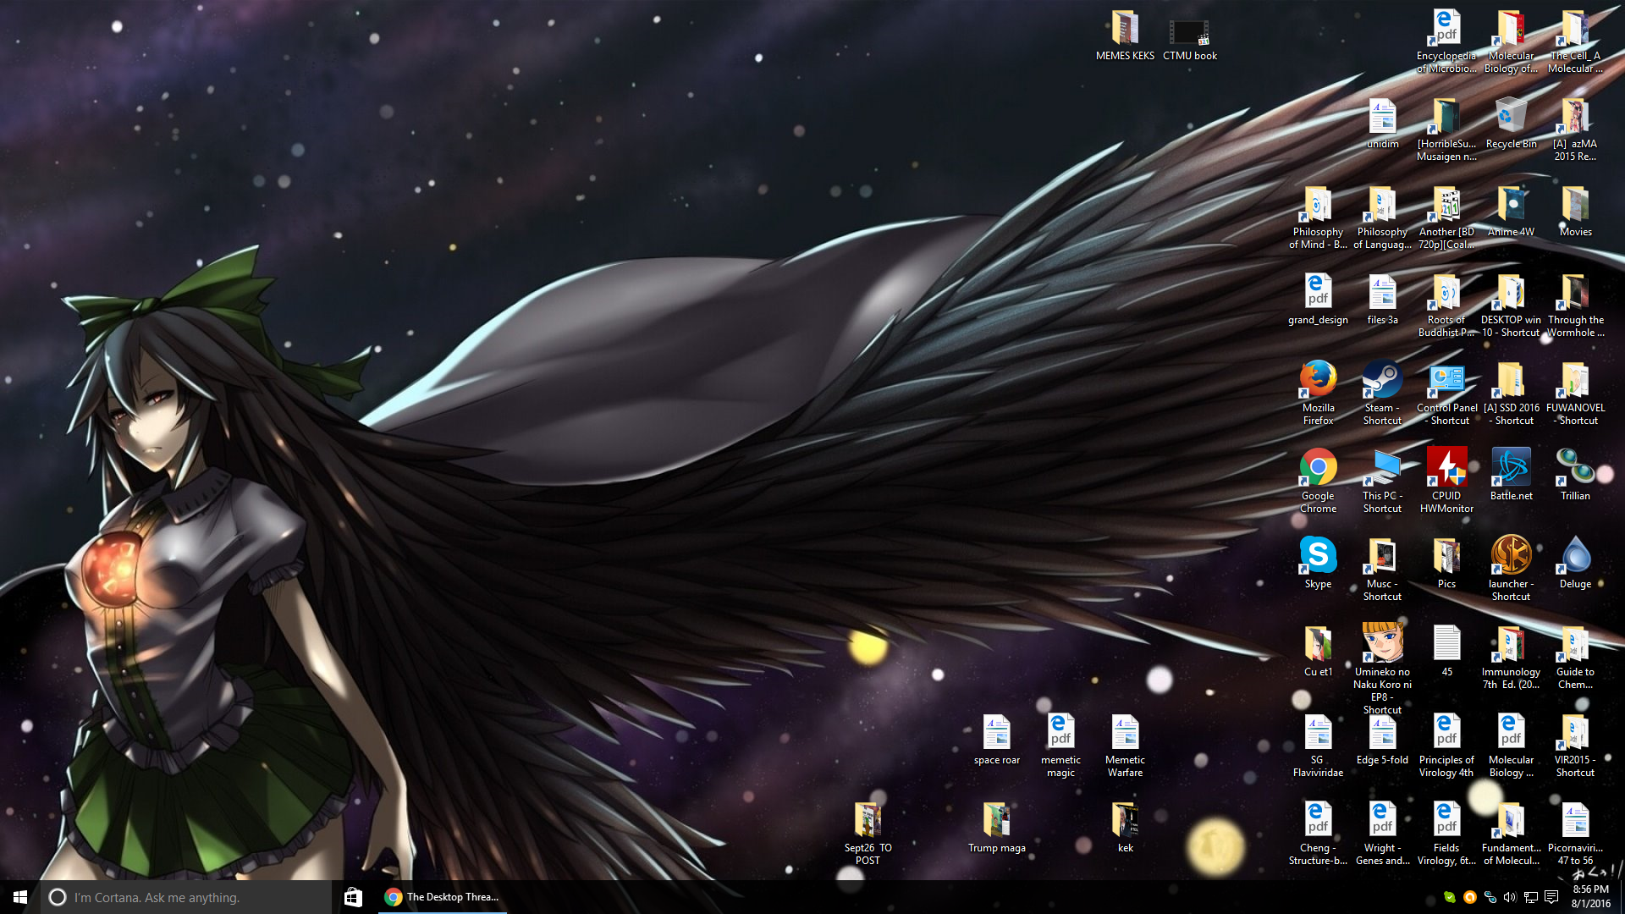Screen dimensions: 1625x914
Task: Select the Deluge torrent client icon
Action: (1575, 564)
